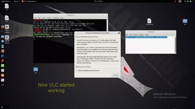Open 14 GB Volume drive on desktop
The image size is (195, 109).
click(7, 39)
